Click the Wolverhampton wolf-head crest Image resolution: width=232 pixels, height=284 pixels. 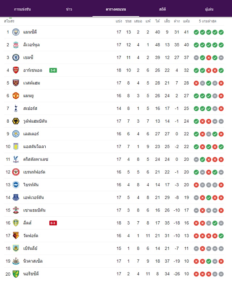[16, 121]
